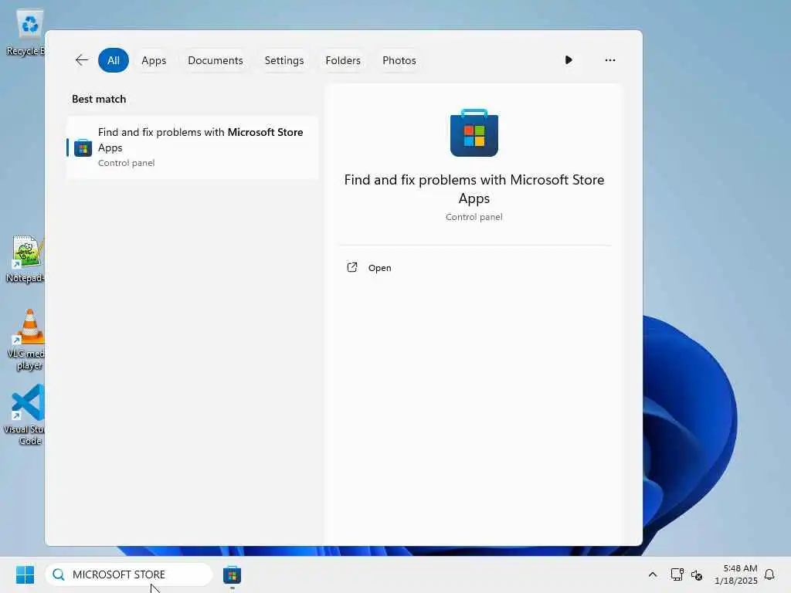This screenshot has width=791, height=593.
Task: Click the search magnifier icon in taskbar
Action: tap(59, 574)
